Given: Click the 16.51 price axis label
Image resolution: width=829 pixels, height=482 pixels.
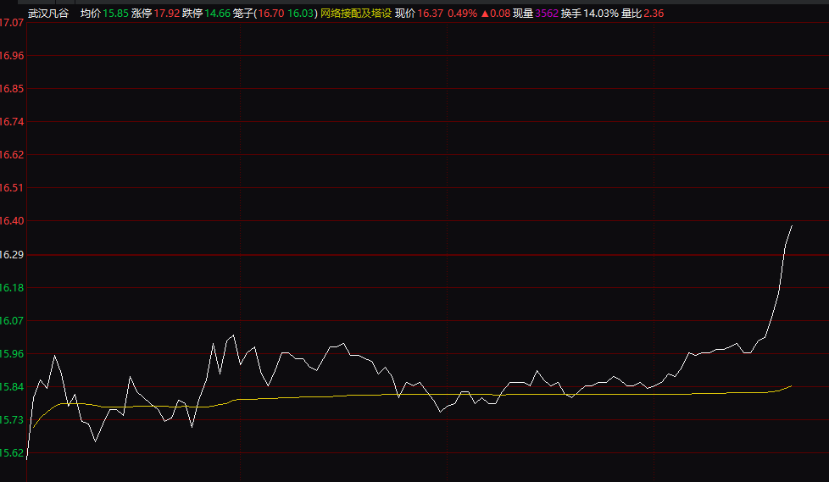Looking at the screenshot, I should click(12, 188).
